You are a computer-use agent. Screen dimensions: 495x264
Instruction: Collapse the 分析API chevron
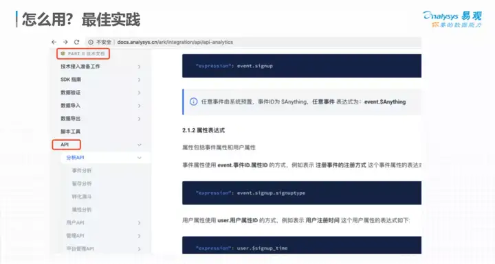tap(139, 158)
